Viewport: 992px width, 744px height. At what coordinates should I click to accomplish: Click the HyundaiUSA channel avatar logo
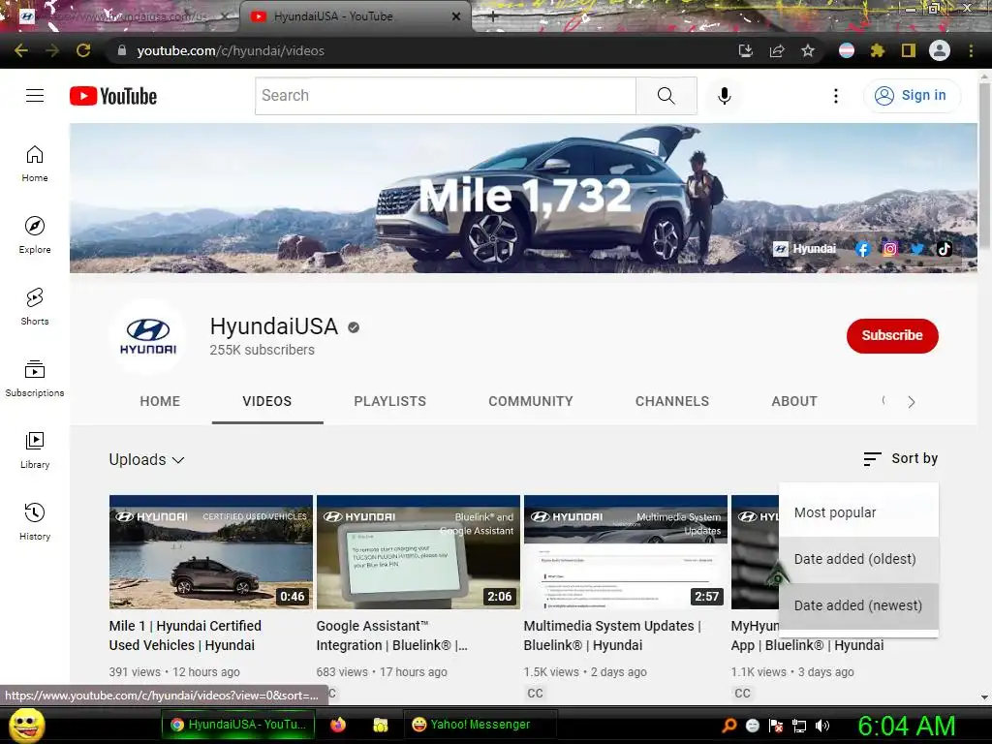click(x=148, y=336)
